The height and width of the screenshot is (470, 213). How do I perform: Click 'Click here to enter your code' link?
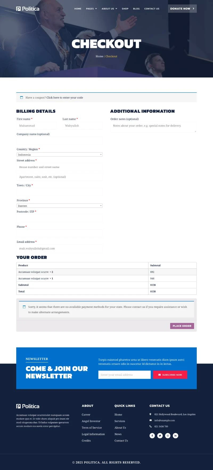65,98
